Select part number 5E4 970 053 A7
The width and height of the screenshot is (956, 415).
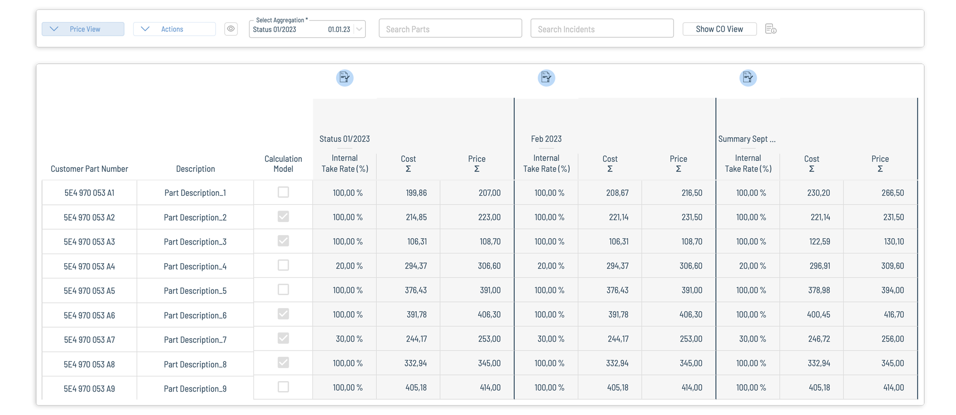tap(89, 340)
